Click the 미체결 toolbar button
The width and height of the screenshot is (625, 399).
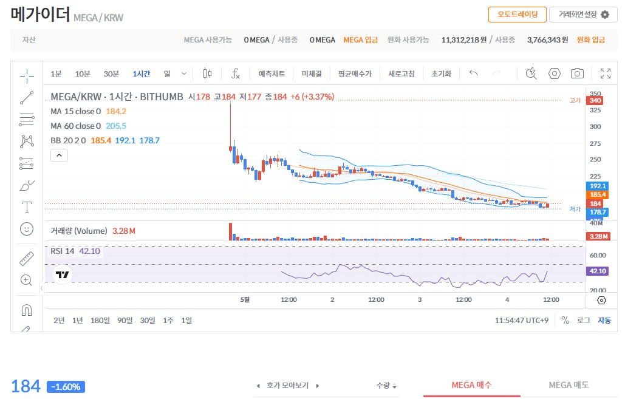[312, 73]
